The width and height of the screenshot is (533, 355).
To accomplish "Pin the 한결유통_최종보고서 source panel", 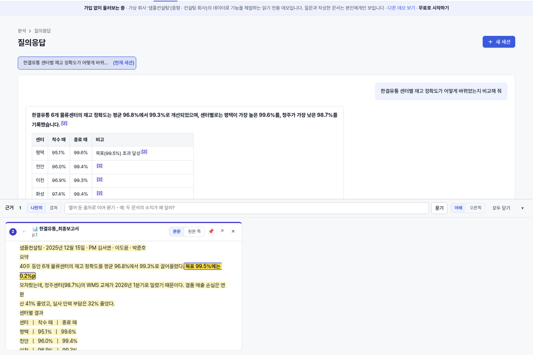I will coord(211,231).
